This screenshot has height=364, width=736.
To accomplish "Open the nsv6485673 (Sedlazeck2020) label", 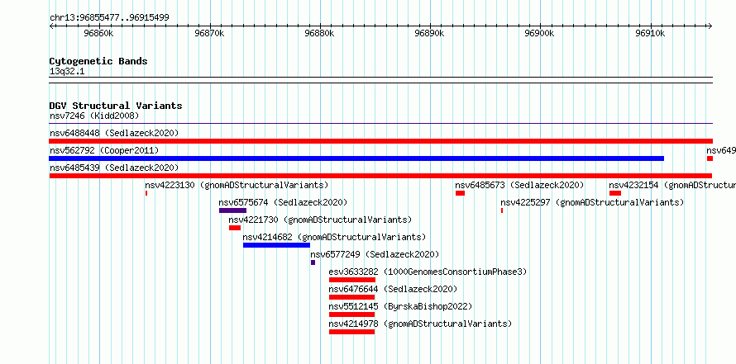I will 519,185.
